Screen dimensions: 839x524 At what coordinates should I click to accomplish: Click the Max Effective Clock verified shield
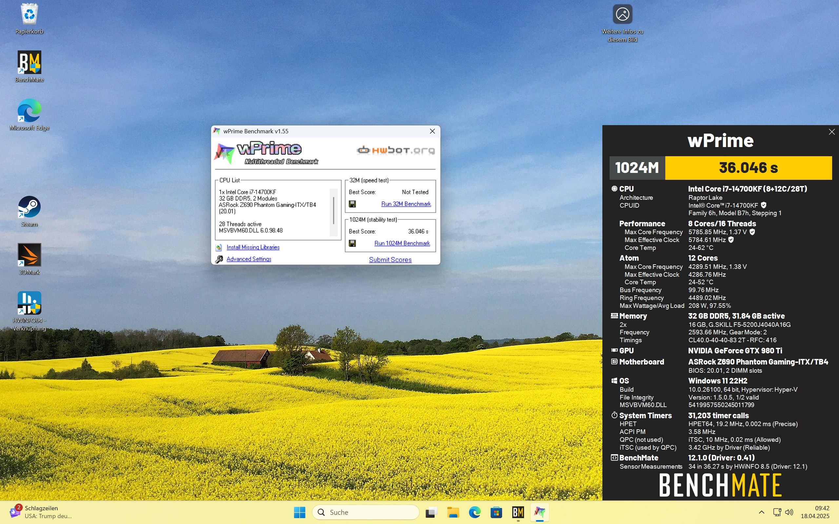pyautogui.click(x=731, y=239)
